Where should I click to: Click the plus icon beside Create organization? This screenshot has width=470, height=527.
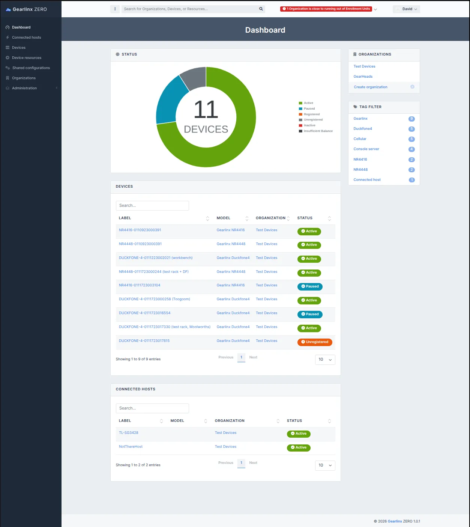pyautogui.click(x=412, y=87)
